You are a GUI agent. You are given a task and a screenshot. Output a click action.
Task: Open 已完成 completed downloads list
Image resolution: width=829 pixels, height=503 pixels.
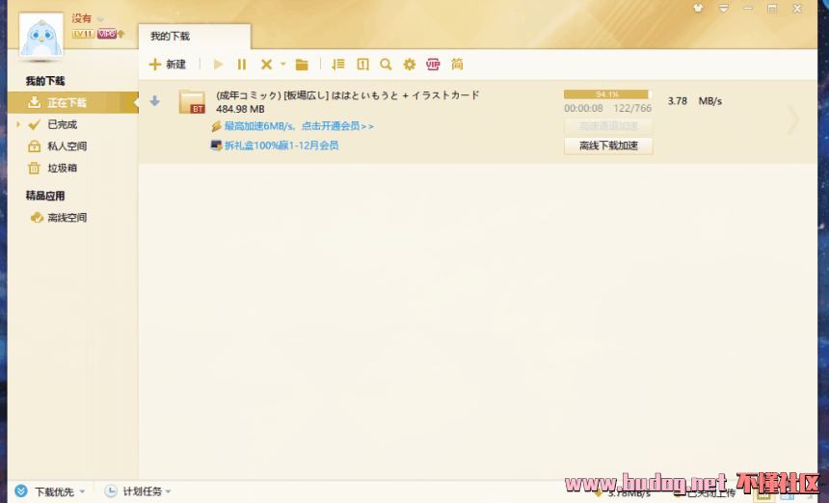62,124
